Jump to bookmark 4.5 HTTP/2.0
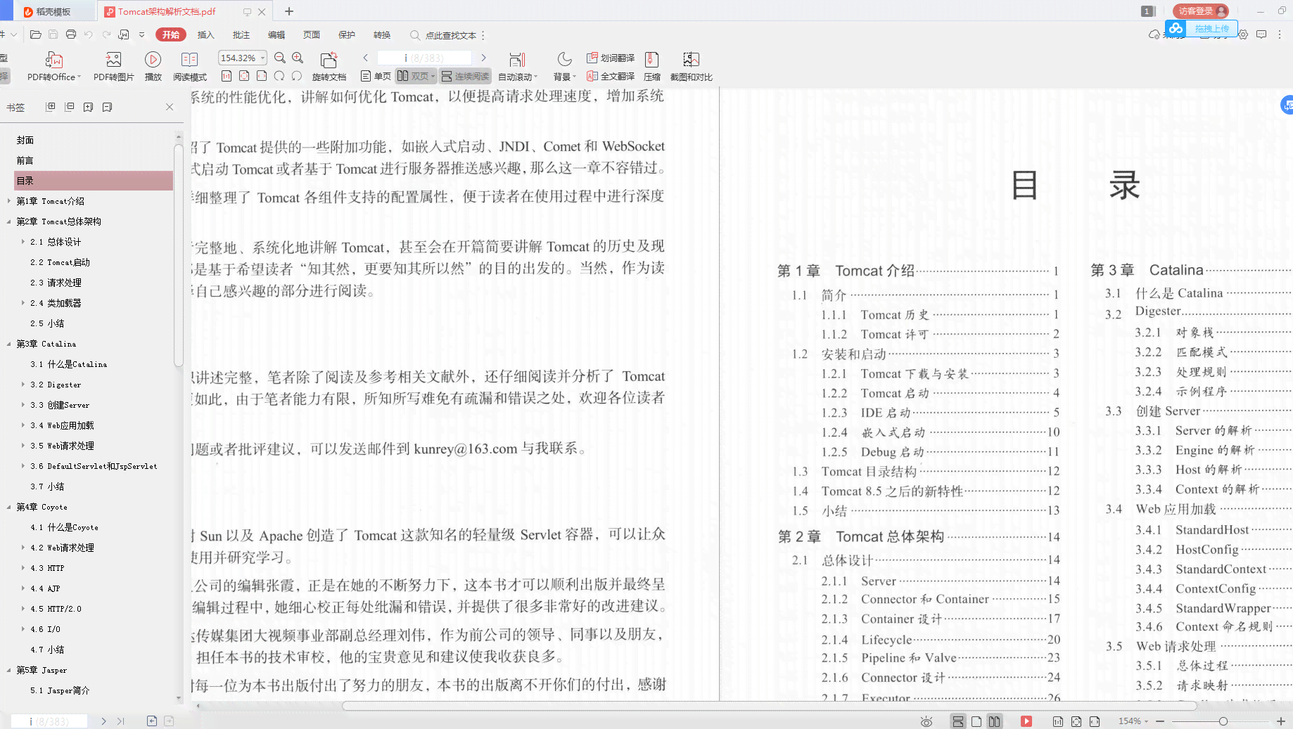Screen dimensions: 1293x729 (x=56, y=609)
